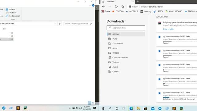This screenshot has width=197, height=111.
Task: Select All files category
Action: point(126,34)
